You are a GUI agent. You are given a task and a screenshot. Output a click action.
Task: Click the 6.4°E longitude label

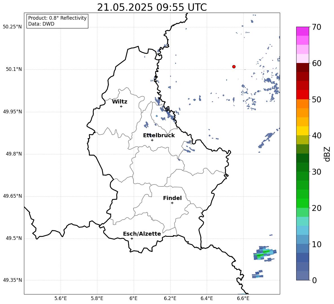[206, 298]
